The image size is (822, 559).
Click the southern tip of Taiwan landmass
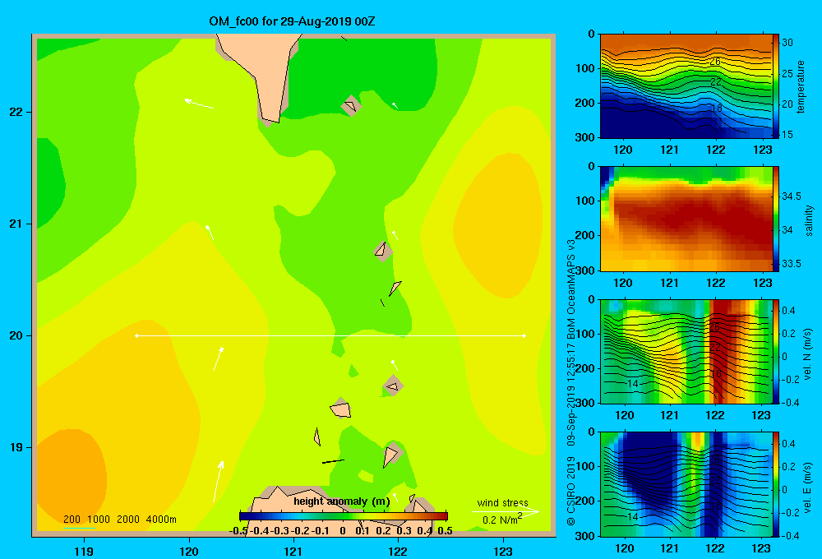271,119
